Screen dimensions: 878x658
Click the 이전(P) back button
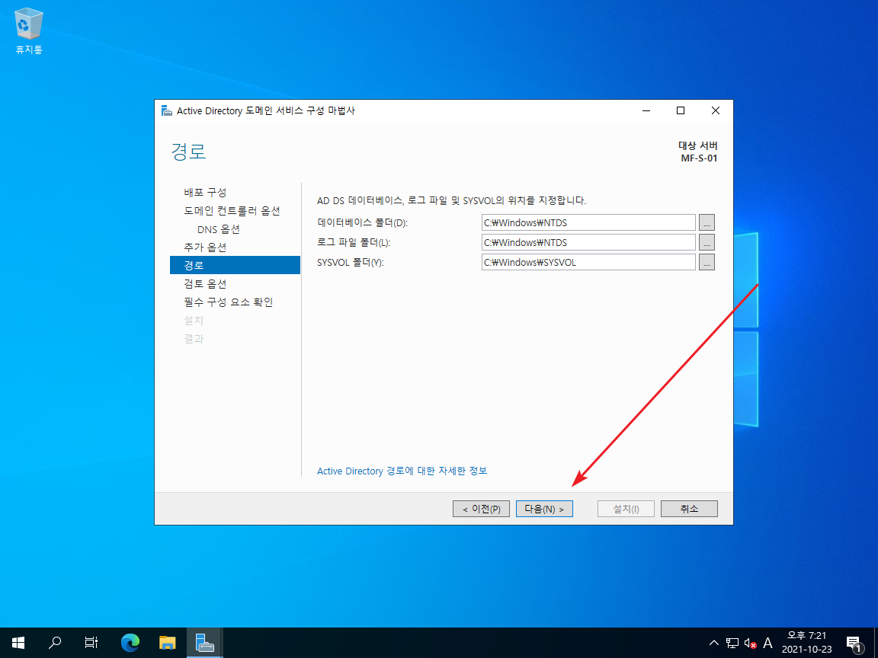click(481, 509)
